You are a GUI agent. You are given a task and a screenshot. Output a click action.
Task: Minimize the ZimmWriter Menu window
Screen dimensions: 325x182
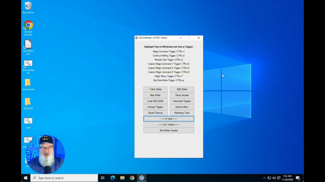(x=181, y=38)
